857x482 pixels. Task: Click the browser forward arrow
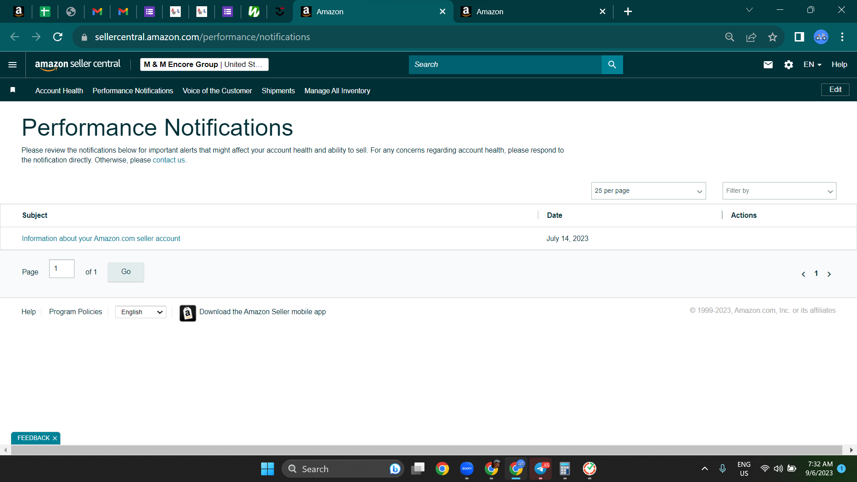36,37
